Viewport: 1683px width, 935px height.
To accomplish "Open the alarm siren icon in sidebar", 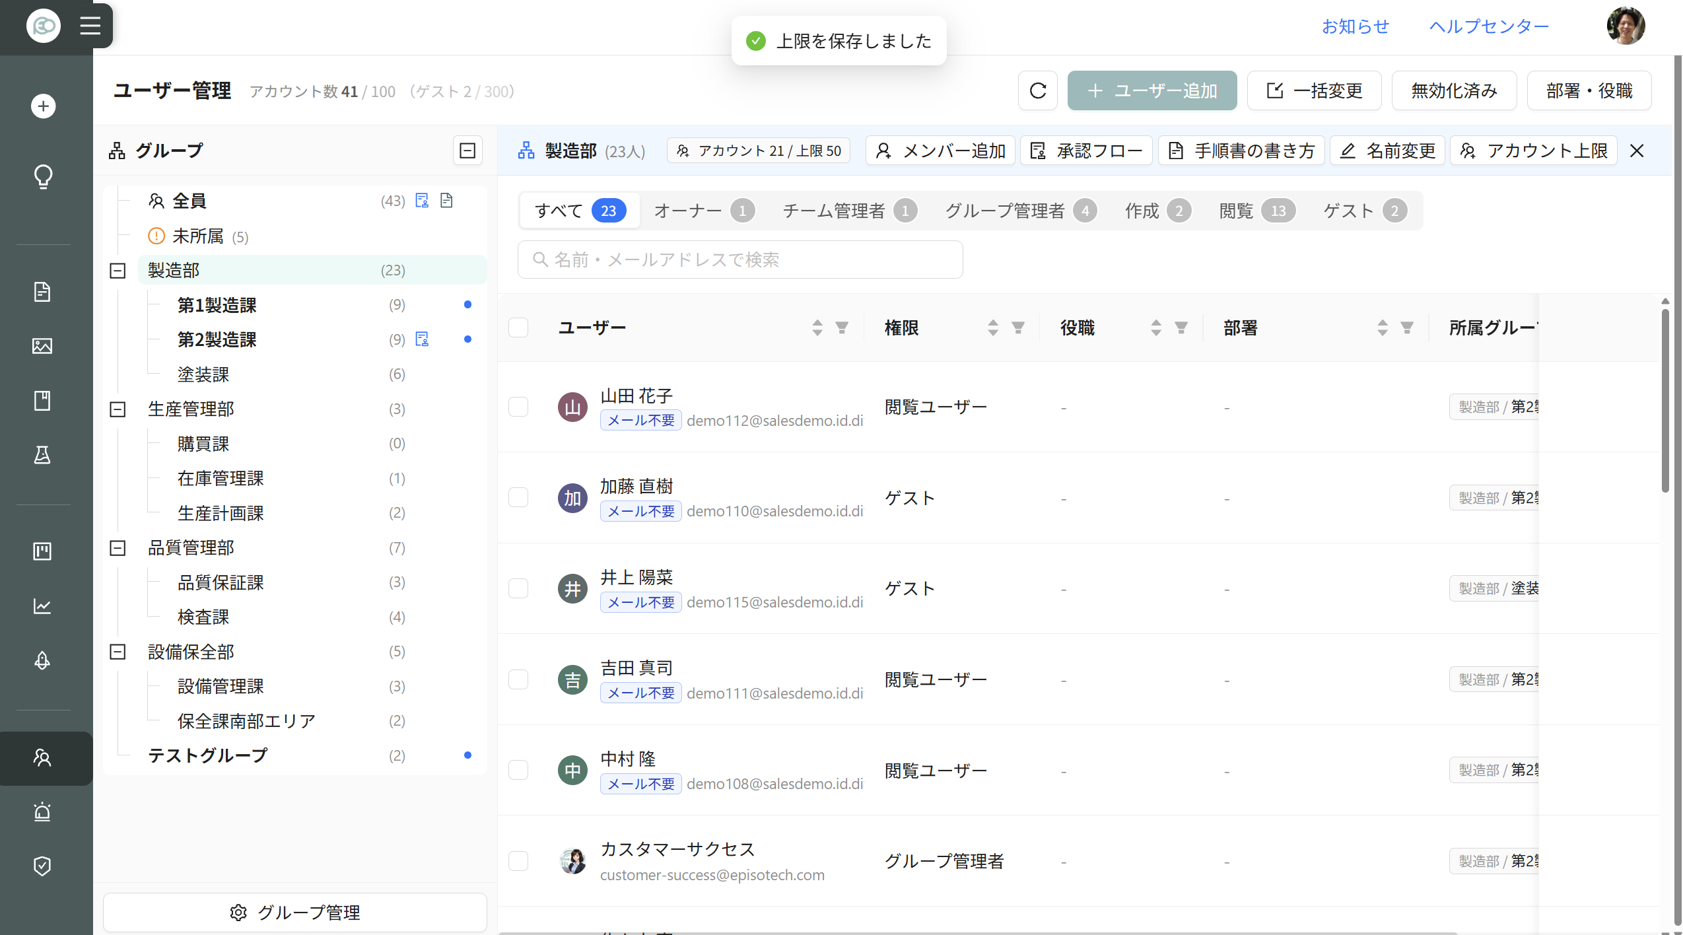I will pos(42,812).
